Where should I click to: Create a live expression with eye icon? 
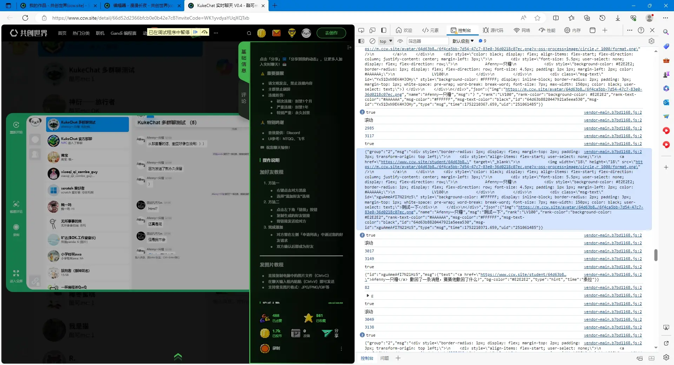click(x=400, y=41)
